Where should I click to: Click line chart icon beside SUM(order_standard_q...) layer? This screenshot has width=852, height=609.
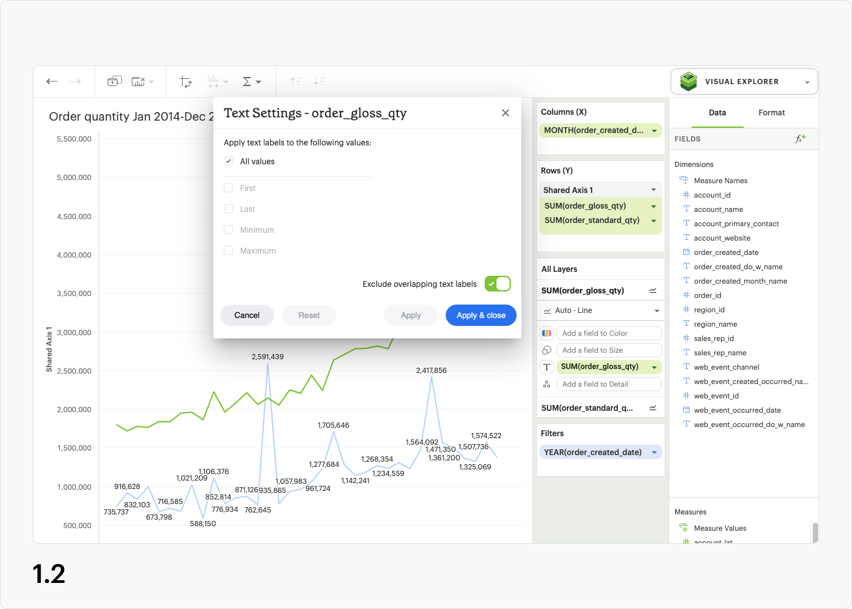653,408
